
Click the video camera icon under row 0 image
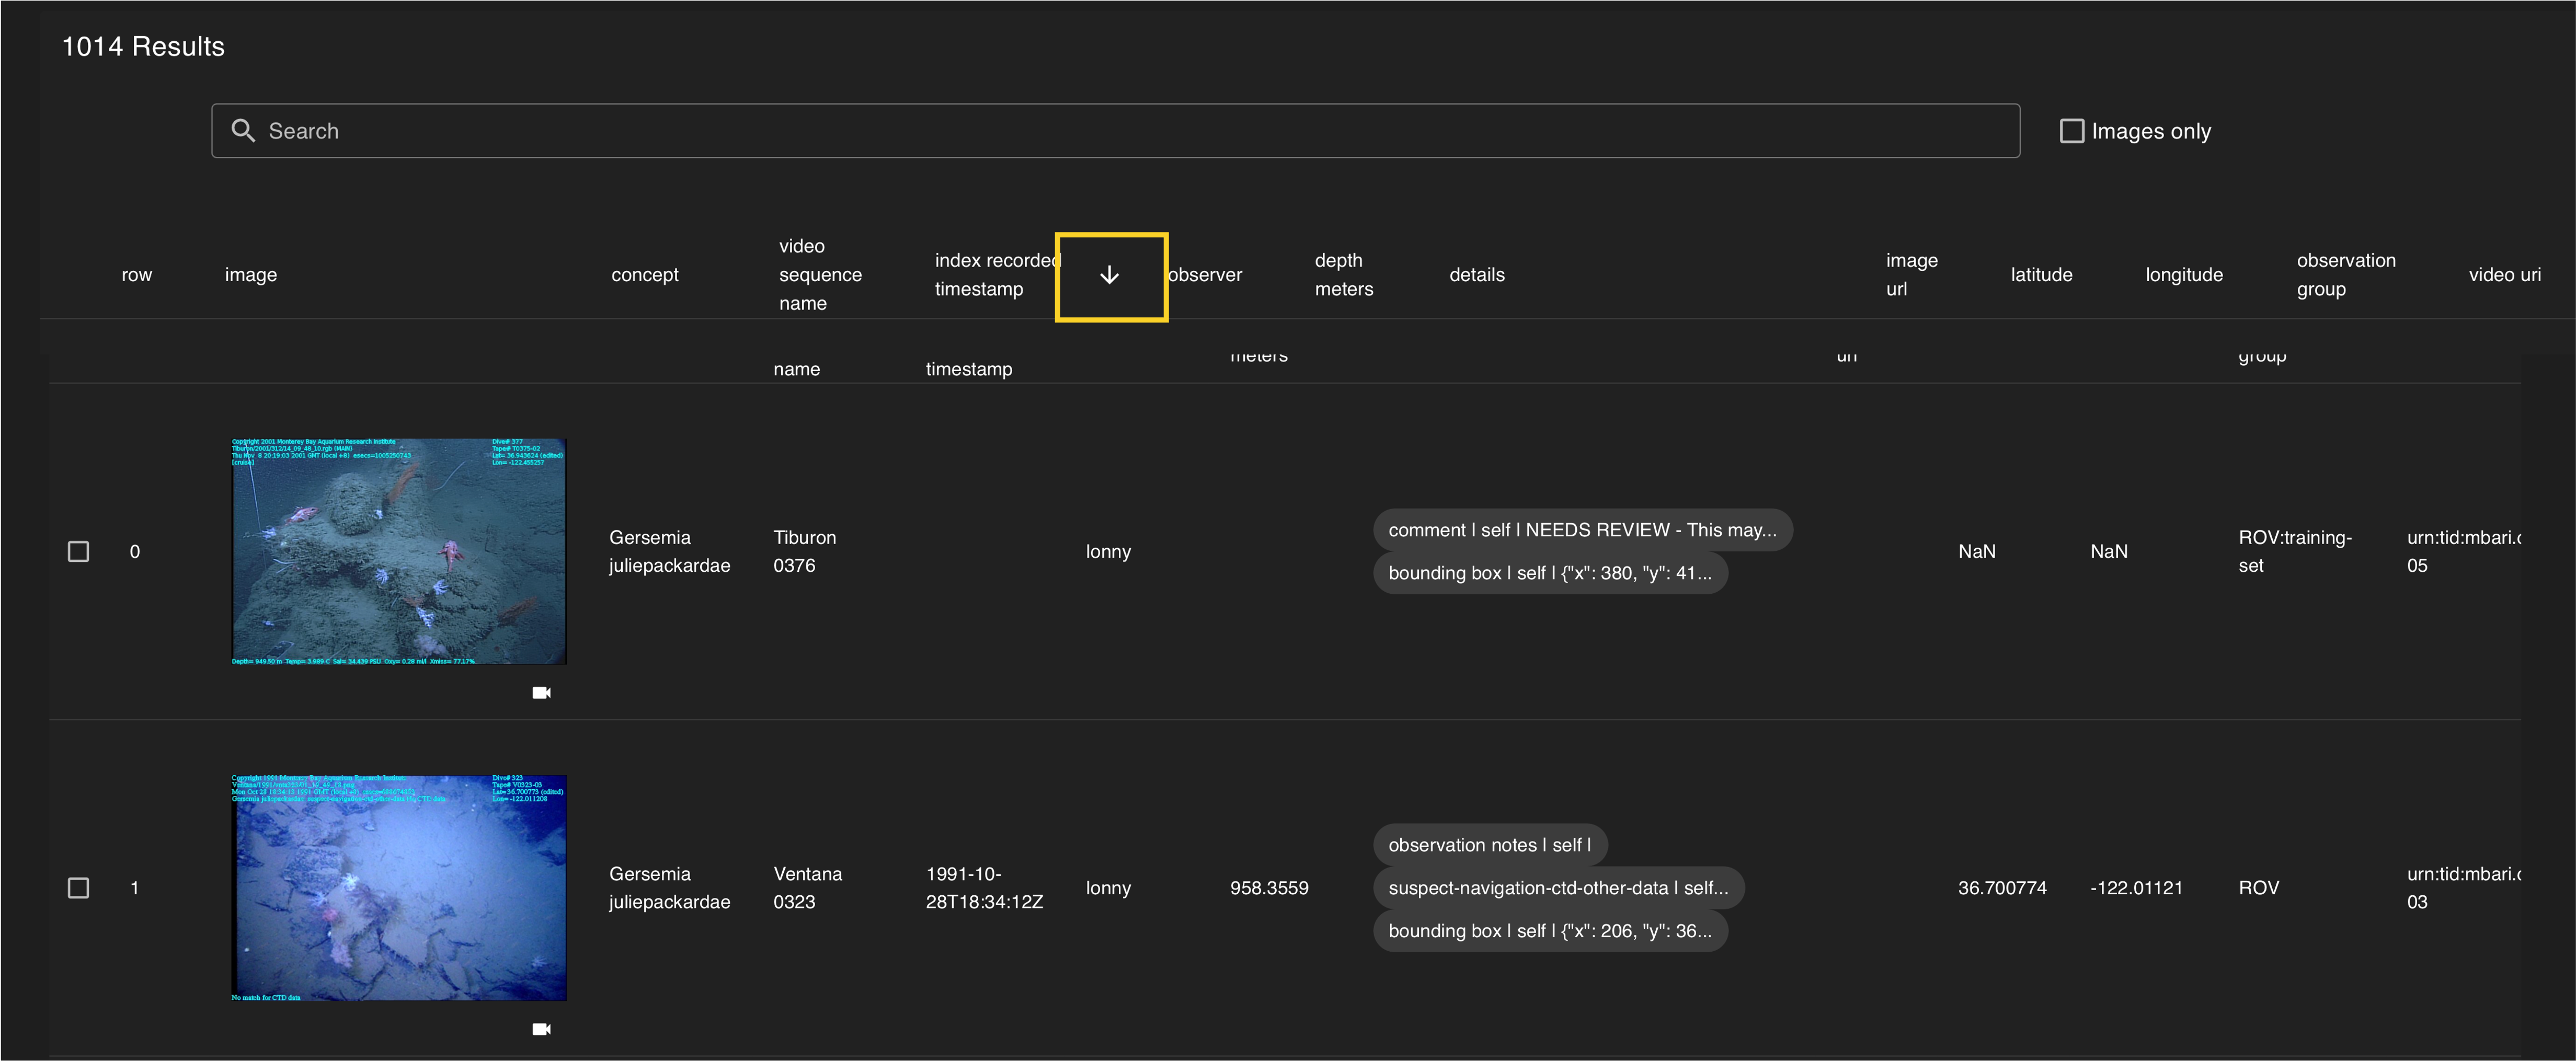[x=541, y=693]
